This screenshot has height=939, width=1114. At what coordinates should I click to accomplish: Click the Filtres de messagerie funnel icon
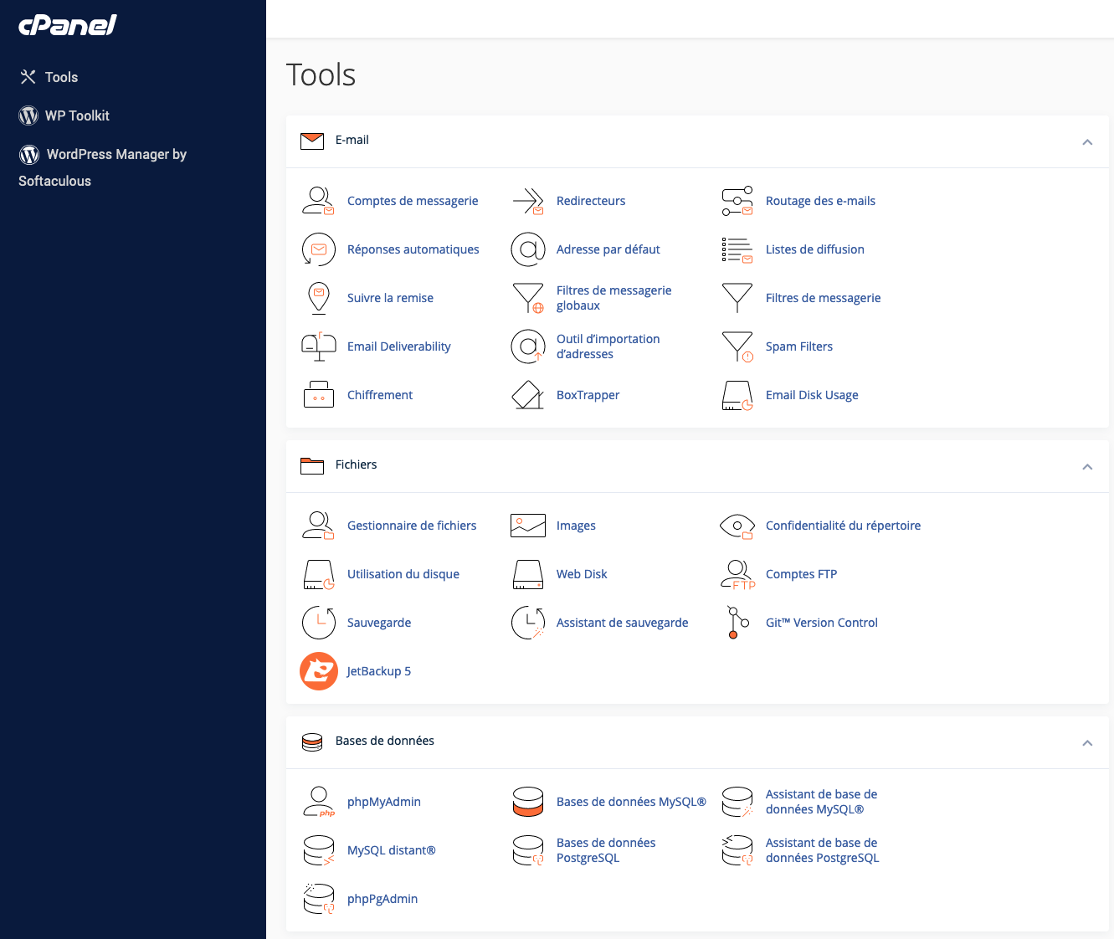[x=737, y=298]
